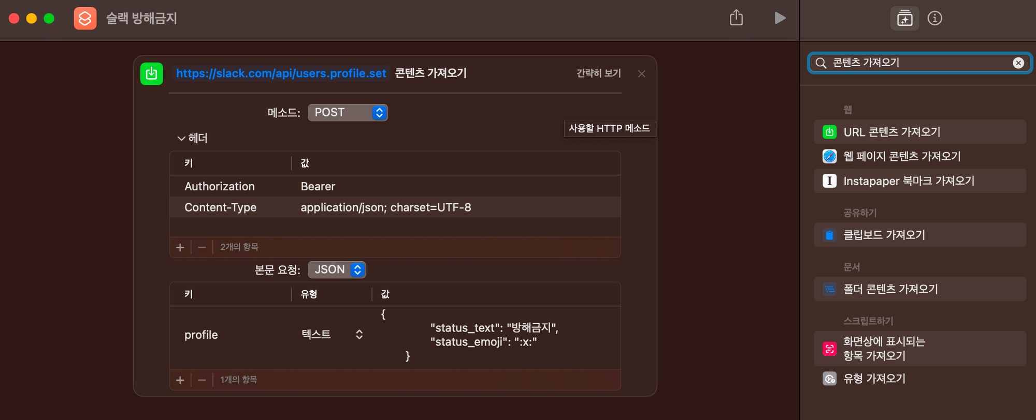Click the folder icon for 폴더 콘텐츠 가져오기
The image size is (1036, 420).
click(829, 289)
